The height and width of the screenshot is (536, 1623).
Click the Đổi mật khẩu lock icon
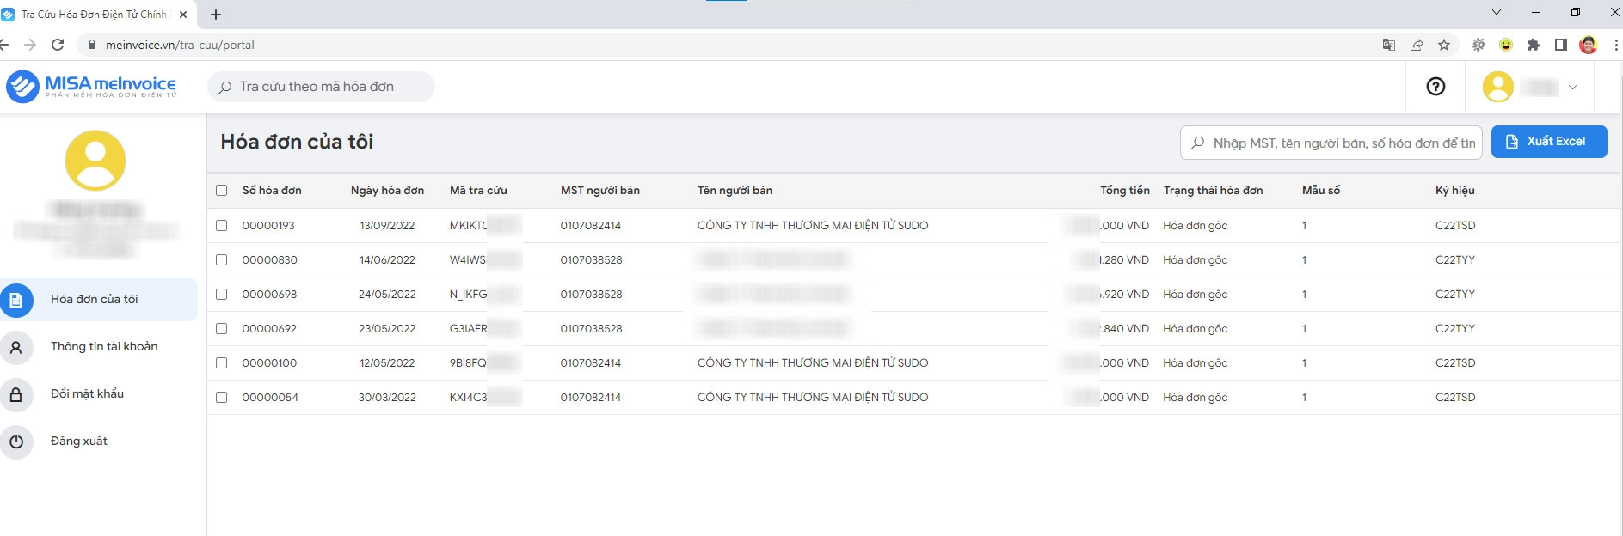pos(16,394)
